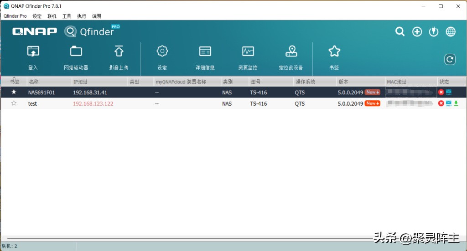Click red IP address 192.168.123.122

pos(93,103)
